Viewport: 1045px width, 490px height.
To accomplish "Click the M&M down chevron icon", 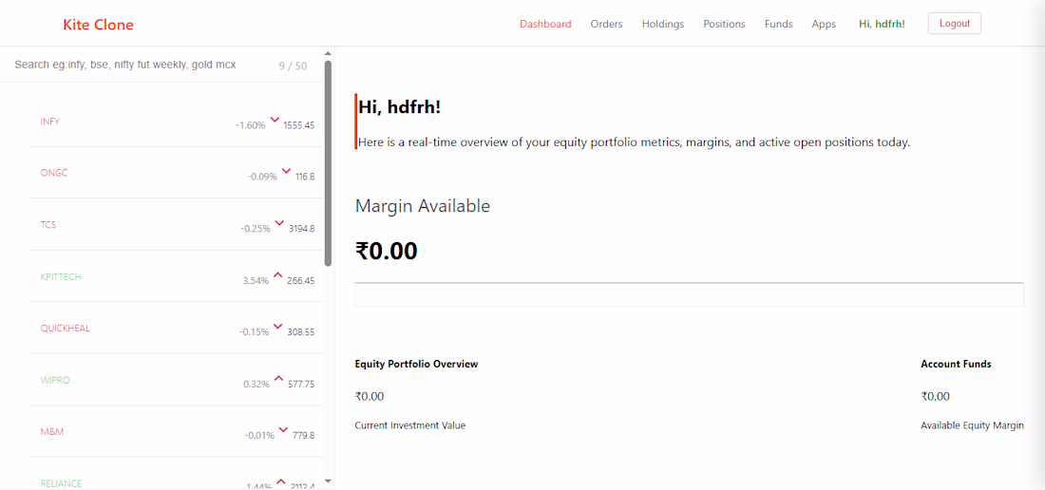I will (x=283, y=430).
